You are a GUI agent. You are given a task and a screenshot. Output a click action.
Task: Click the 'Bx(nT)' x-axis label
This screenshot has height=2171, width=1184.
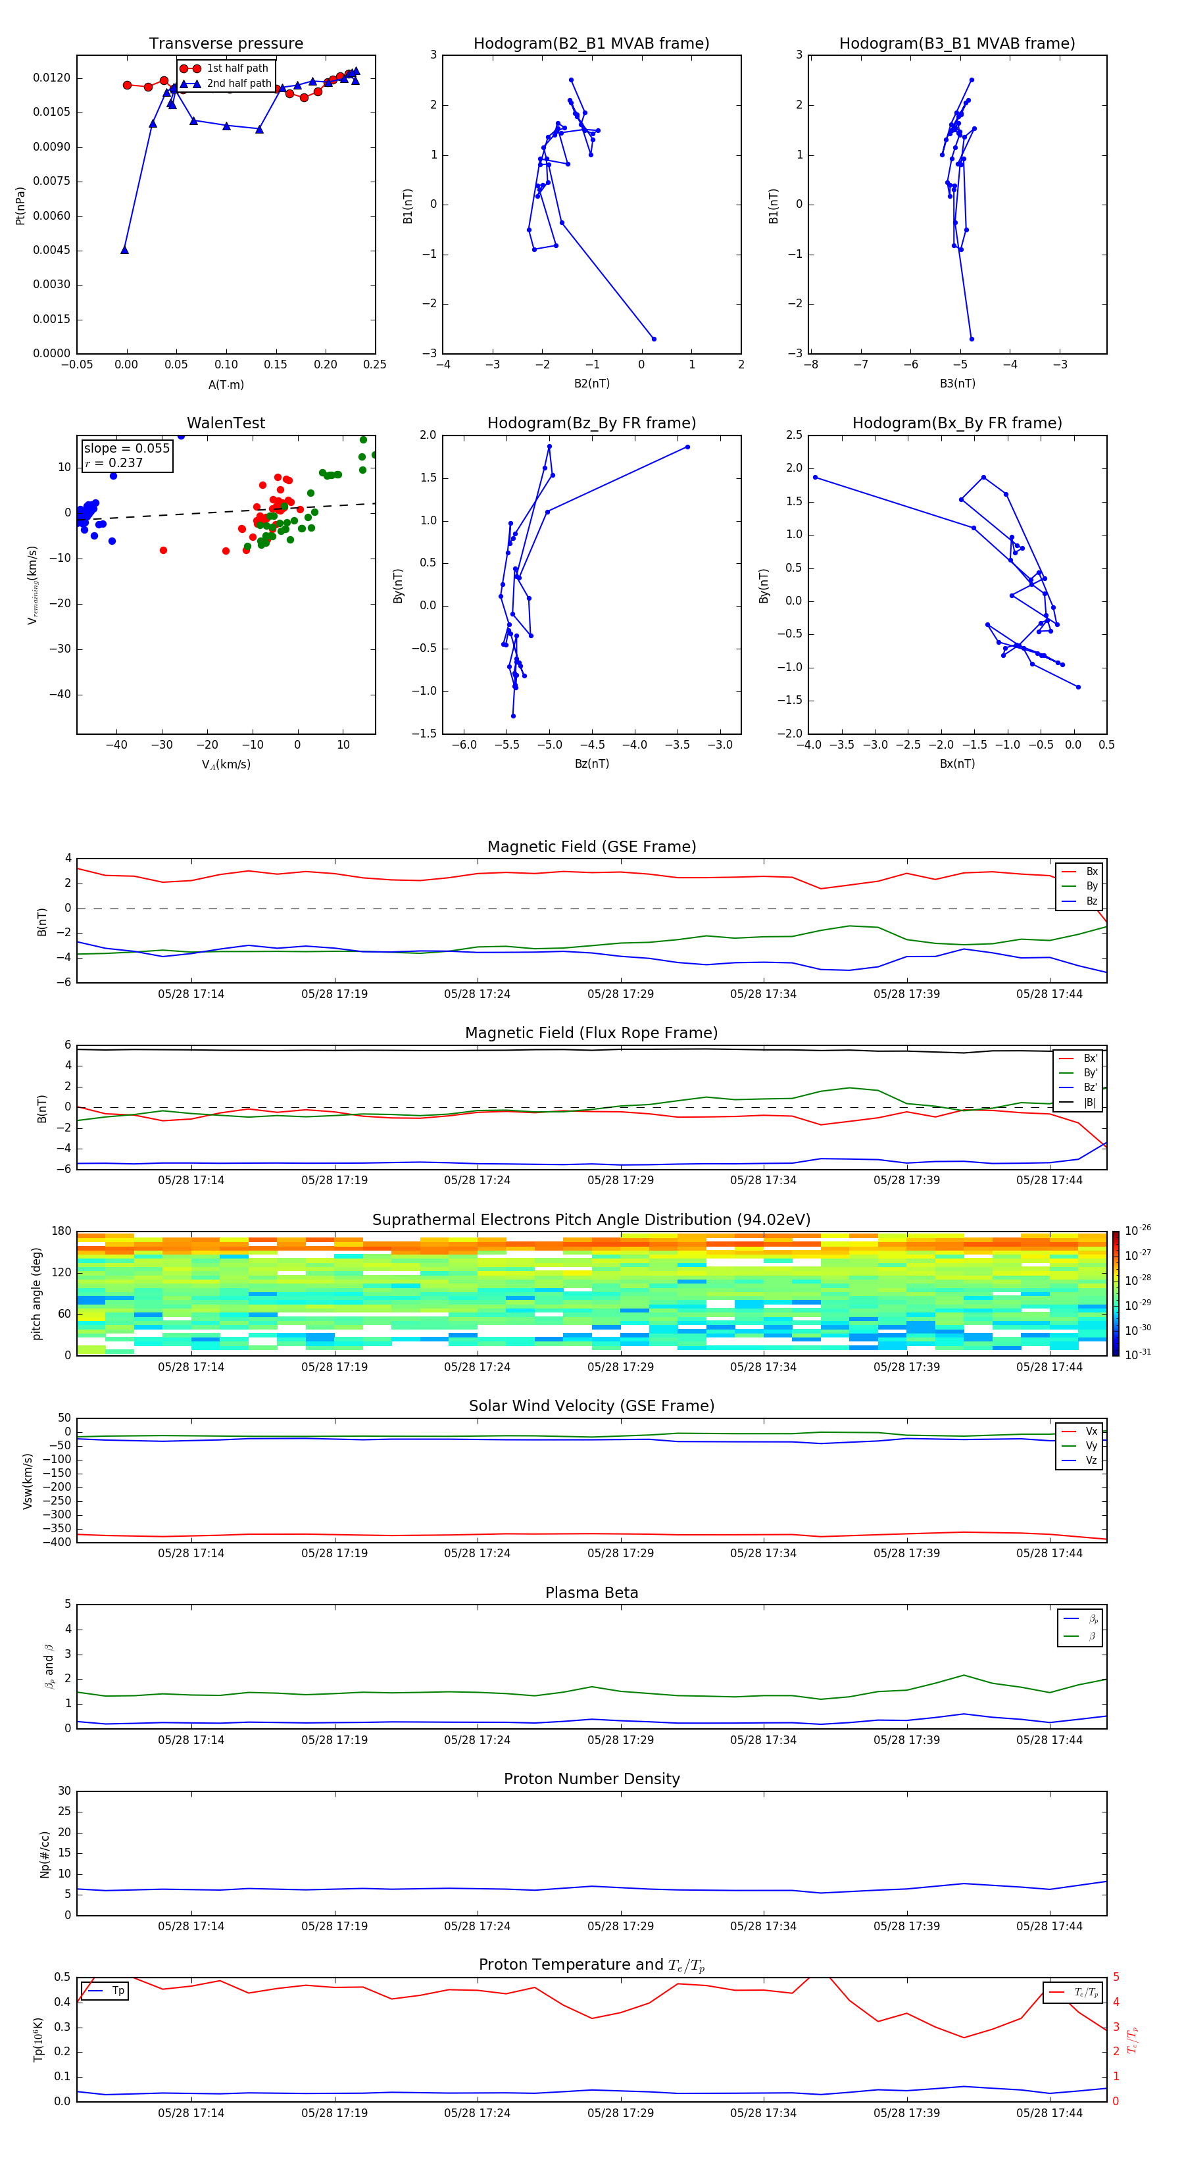pyautogui.click(x=957, y=764)
